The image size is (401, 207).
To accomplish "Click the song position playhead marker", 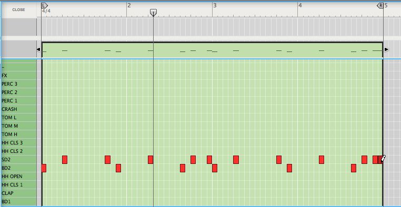I will [153, 12].
